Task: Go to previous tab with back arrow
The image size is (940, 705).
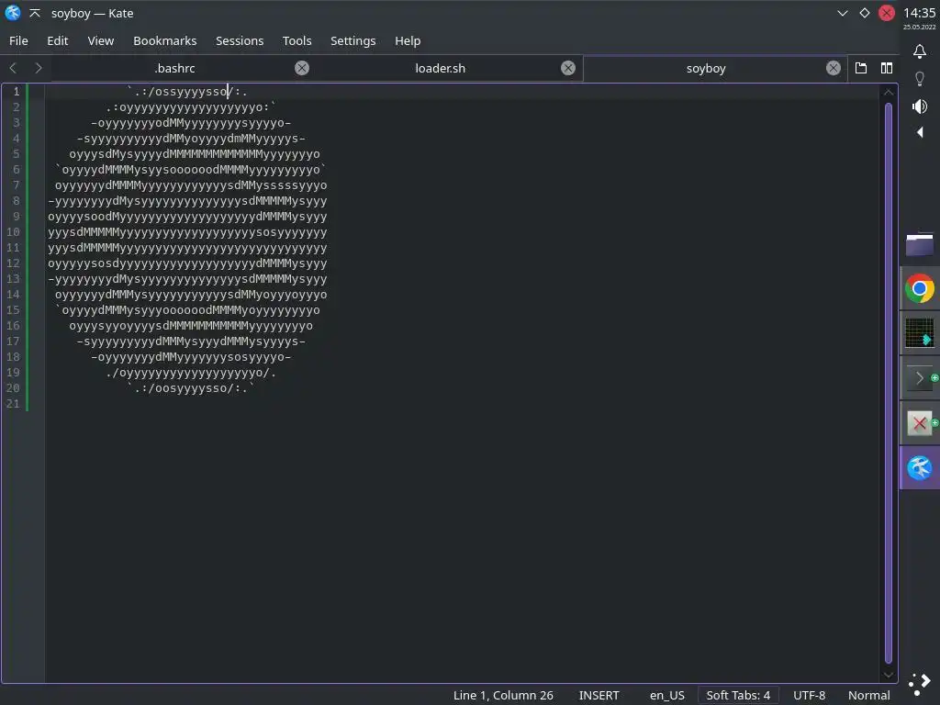Action: (13, 68)
